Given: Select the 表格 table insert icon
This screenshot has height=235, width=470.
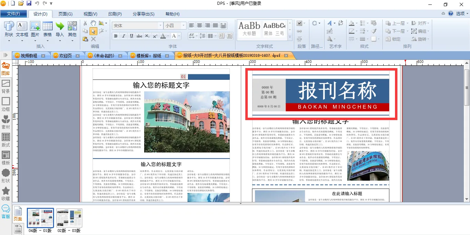Looking at the screenshot, I should [47, 29].
